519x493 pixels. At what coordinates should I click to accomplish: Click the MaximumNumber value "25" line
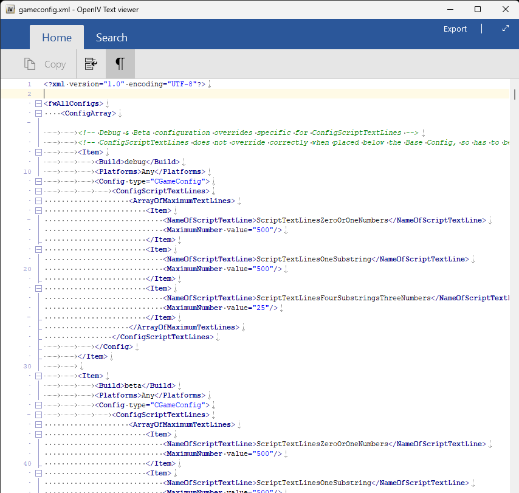(x=222, y=308)
